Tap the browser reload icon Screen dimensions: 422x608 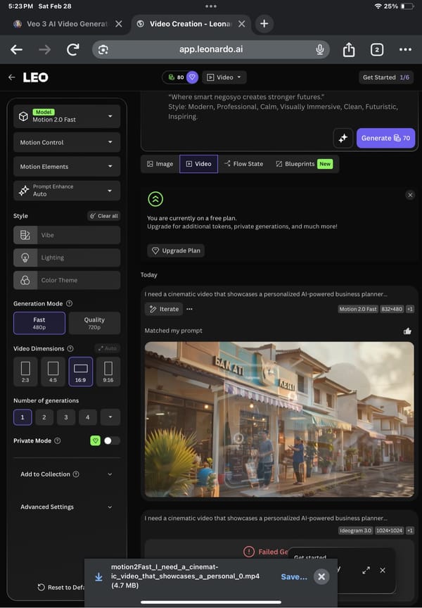click(72, 49)
